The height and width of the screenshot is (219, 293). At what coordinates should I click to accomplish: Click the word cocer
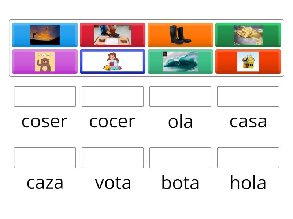[112, 122]
